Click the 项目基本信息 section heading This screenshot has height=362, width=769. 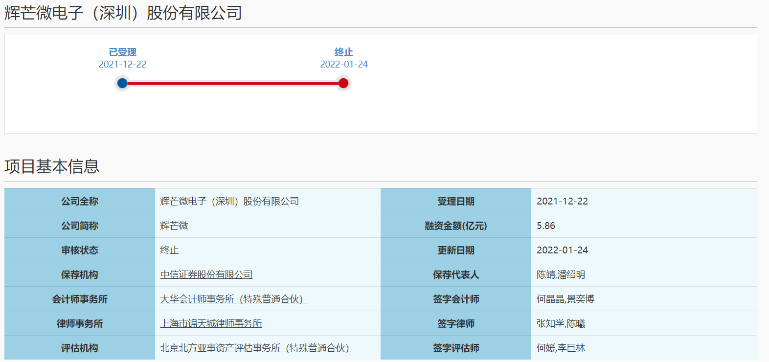pos(52,166)
